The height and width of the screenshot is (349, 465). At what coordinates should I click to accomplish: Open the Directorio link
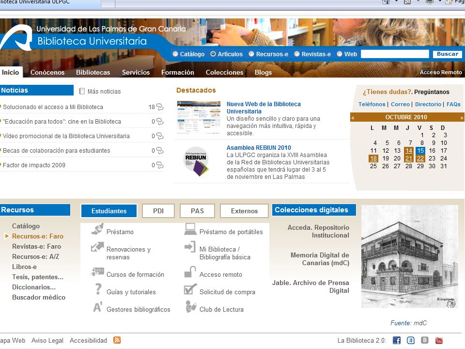click(x=428, y=104)
